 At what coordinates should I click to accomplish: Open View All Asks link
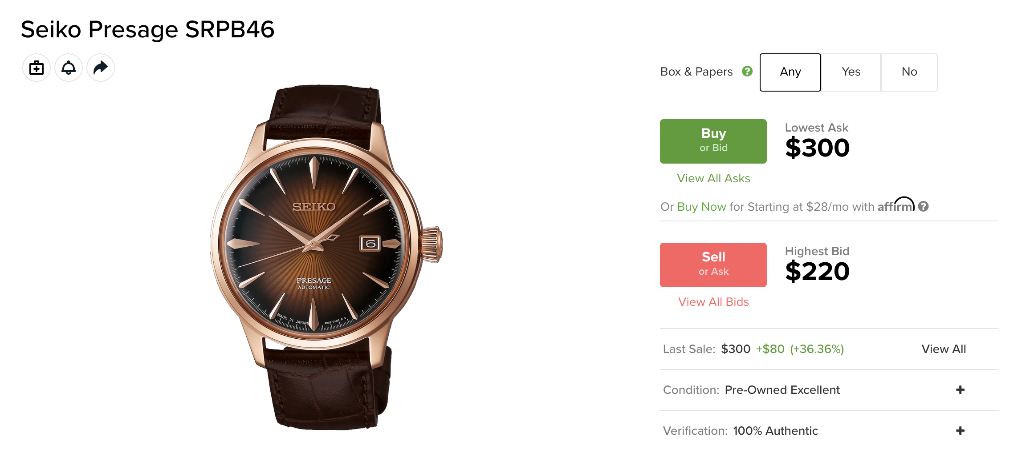(713, 178)
